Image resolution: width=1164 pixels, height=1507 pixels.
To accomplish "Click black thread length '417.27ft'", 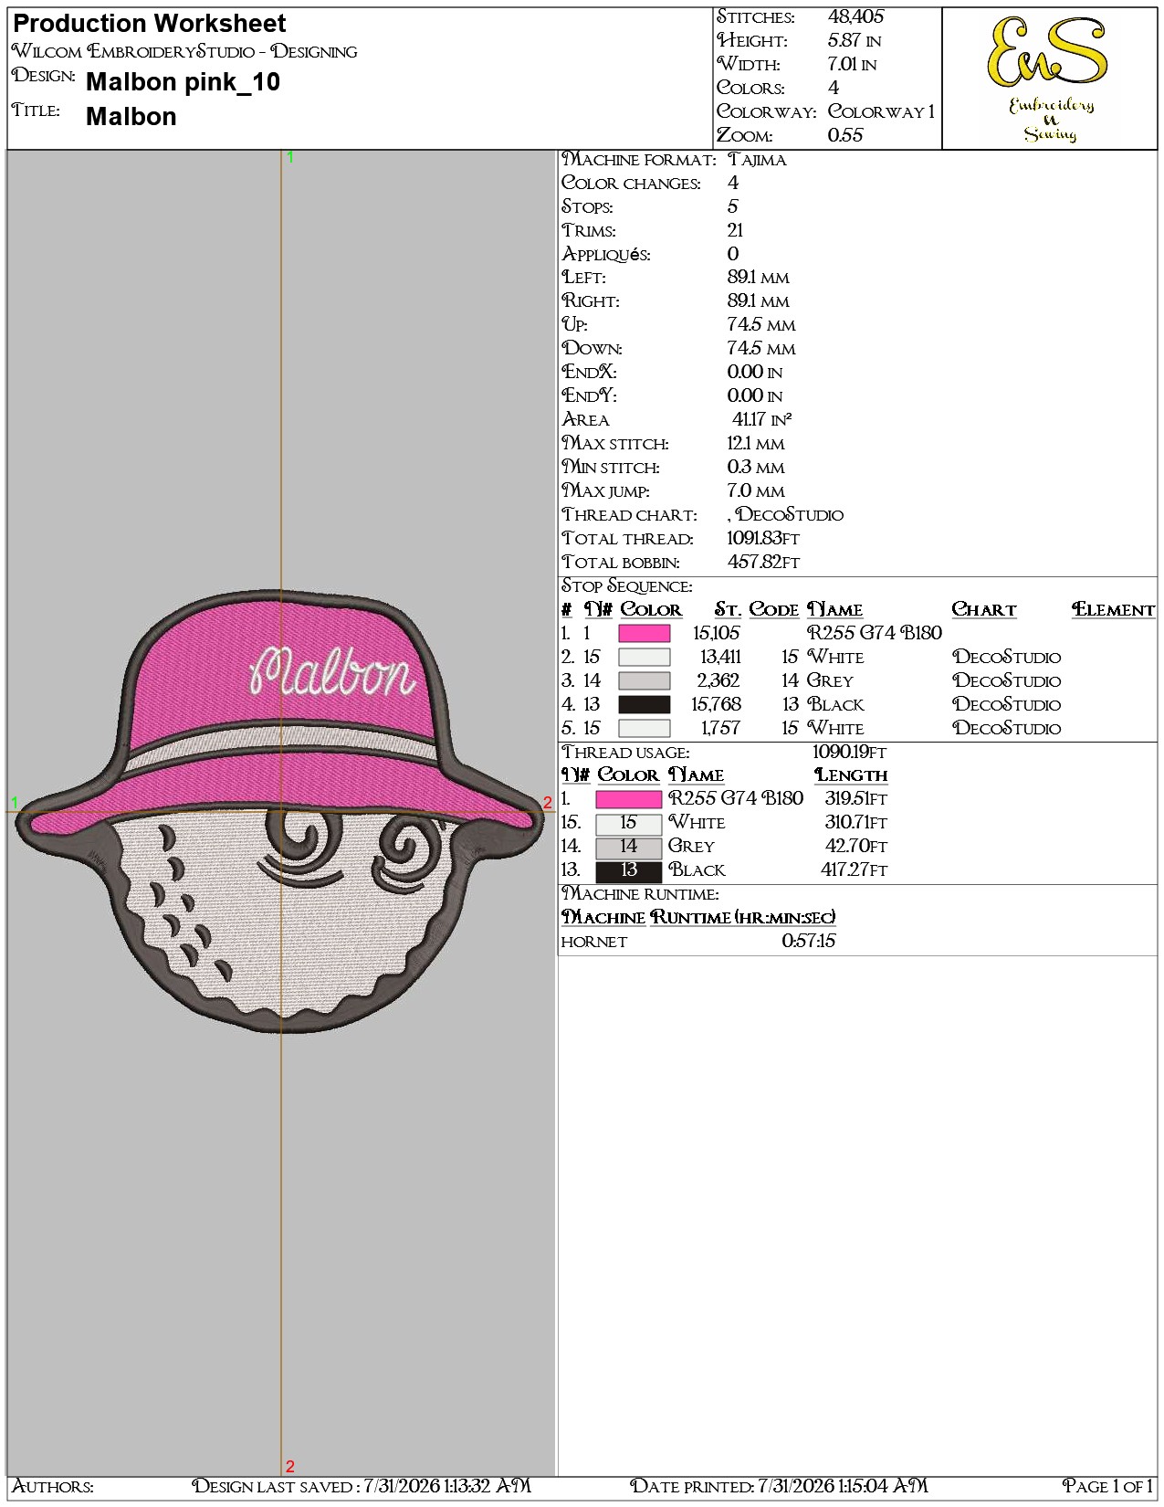I will (854, 869).
